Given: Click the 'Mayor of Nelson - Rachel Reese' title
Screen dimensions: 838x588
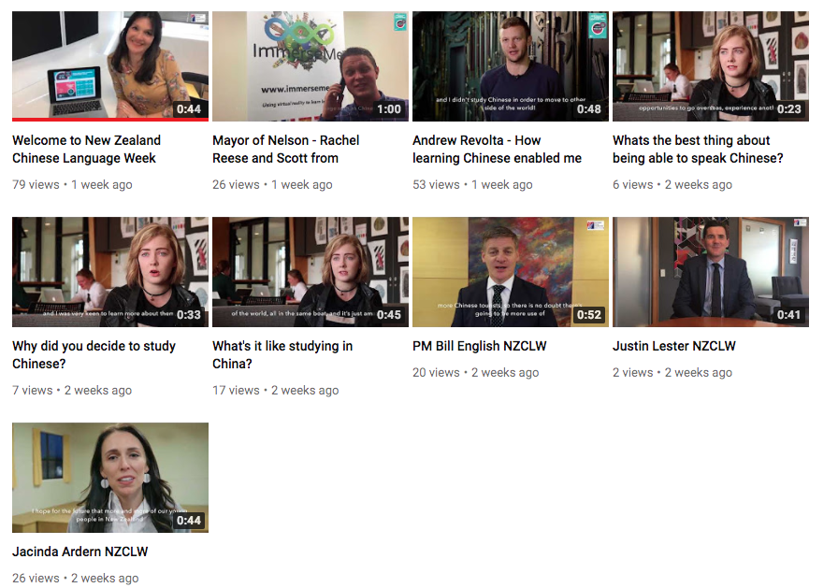Looking at the screenshot, I should pos(286,149).
